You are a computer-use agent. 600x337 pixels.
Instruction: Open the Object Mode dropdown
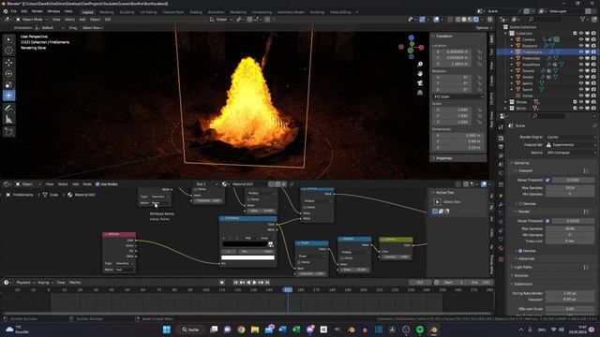[32, 19]
